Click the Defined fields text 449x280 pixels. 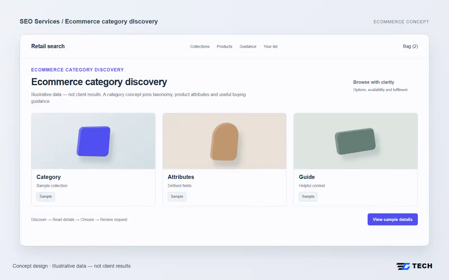180,186
